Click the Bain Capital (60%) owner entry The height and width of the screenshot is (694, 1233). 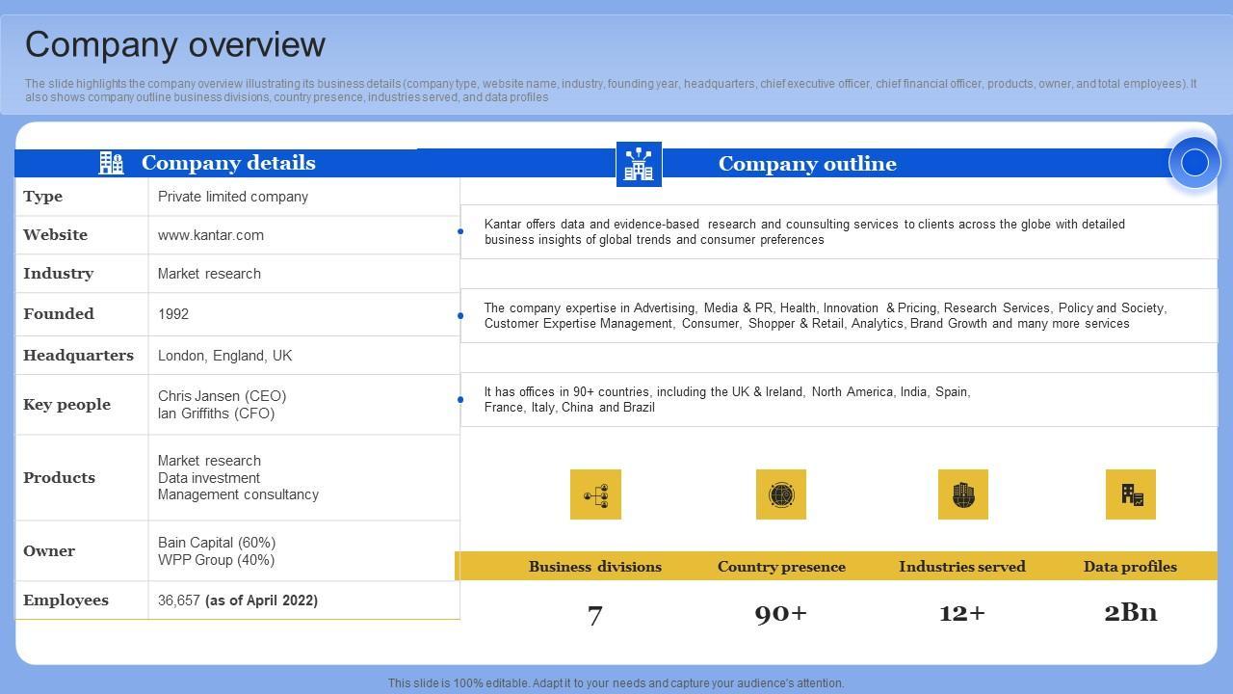(217, 543)
